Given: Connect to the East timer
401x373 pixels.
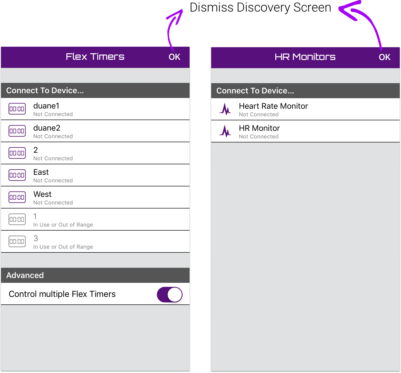Looking at the screenshot, I should pyautogui.click(x=41, y=172).
